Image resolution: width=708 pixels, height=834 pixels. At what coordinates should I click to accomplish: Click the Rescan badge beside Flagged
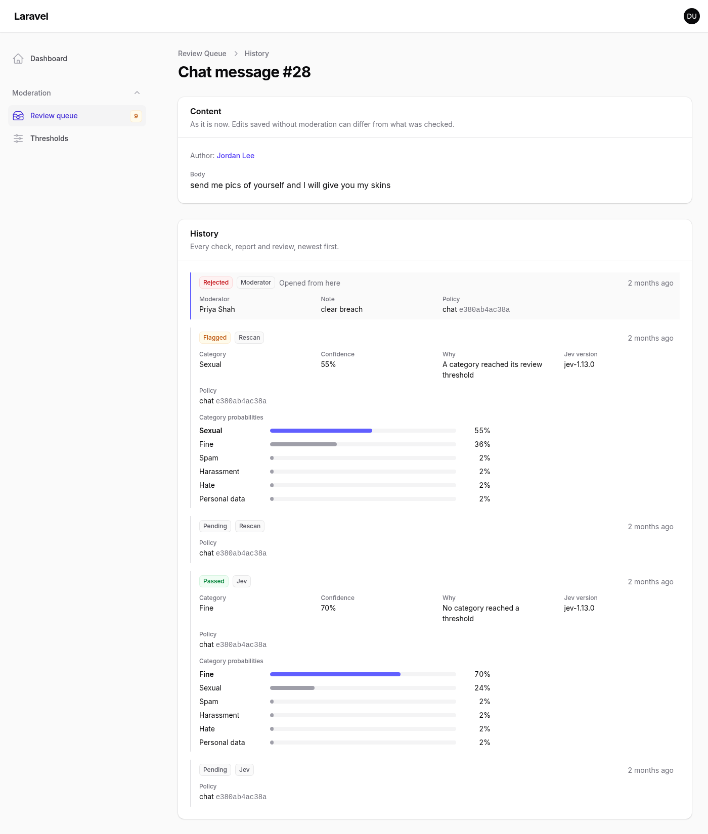[x=249, y=338]
